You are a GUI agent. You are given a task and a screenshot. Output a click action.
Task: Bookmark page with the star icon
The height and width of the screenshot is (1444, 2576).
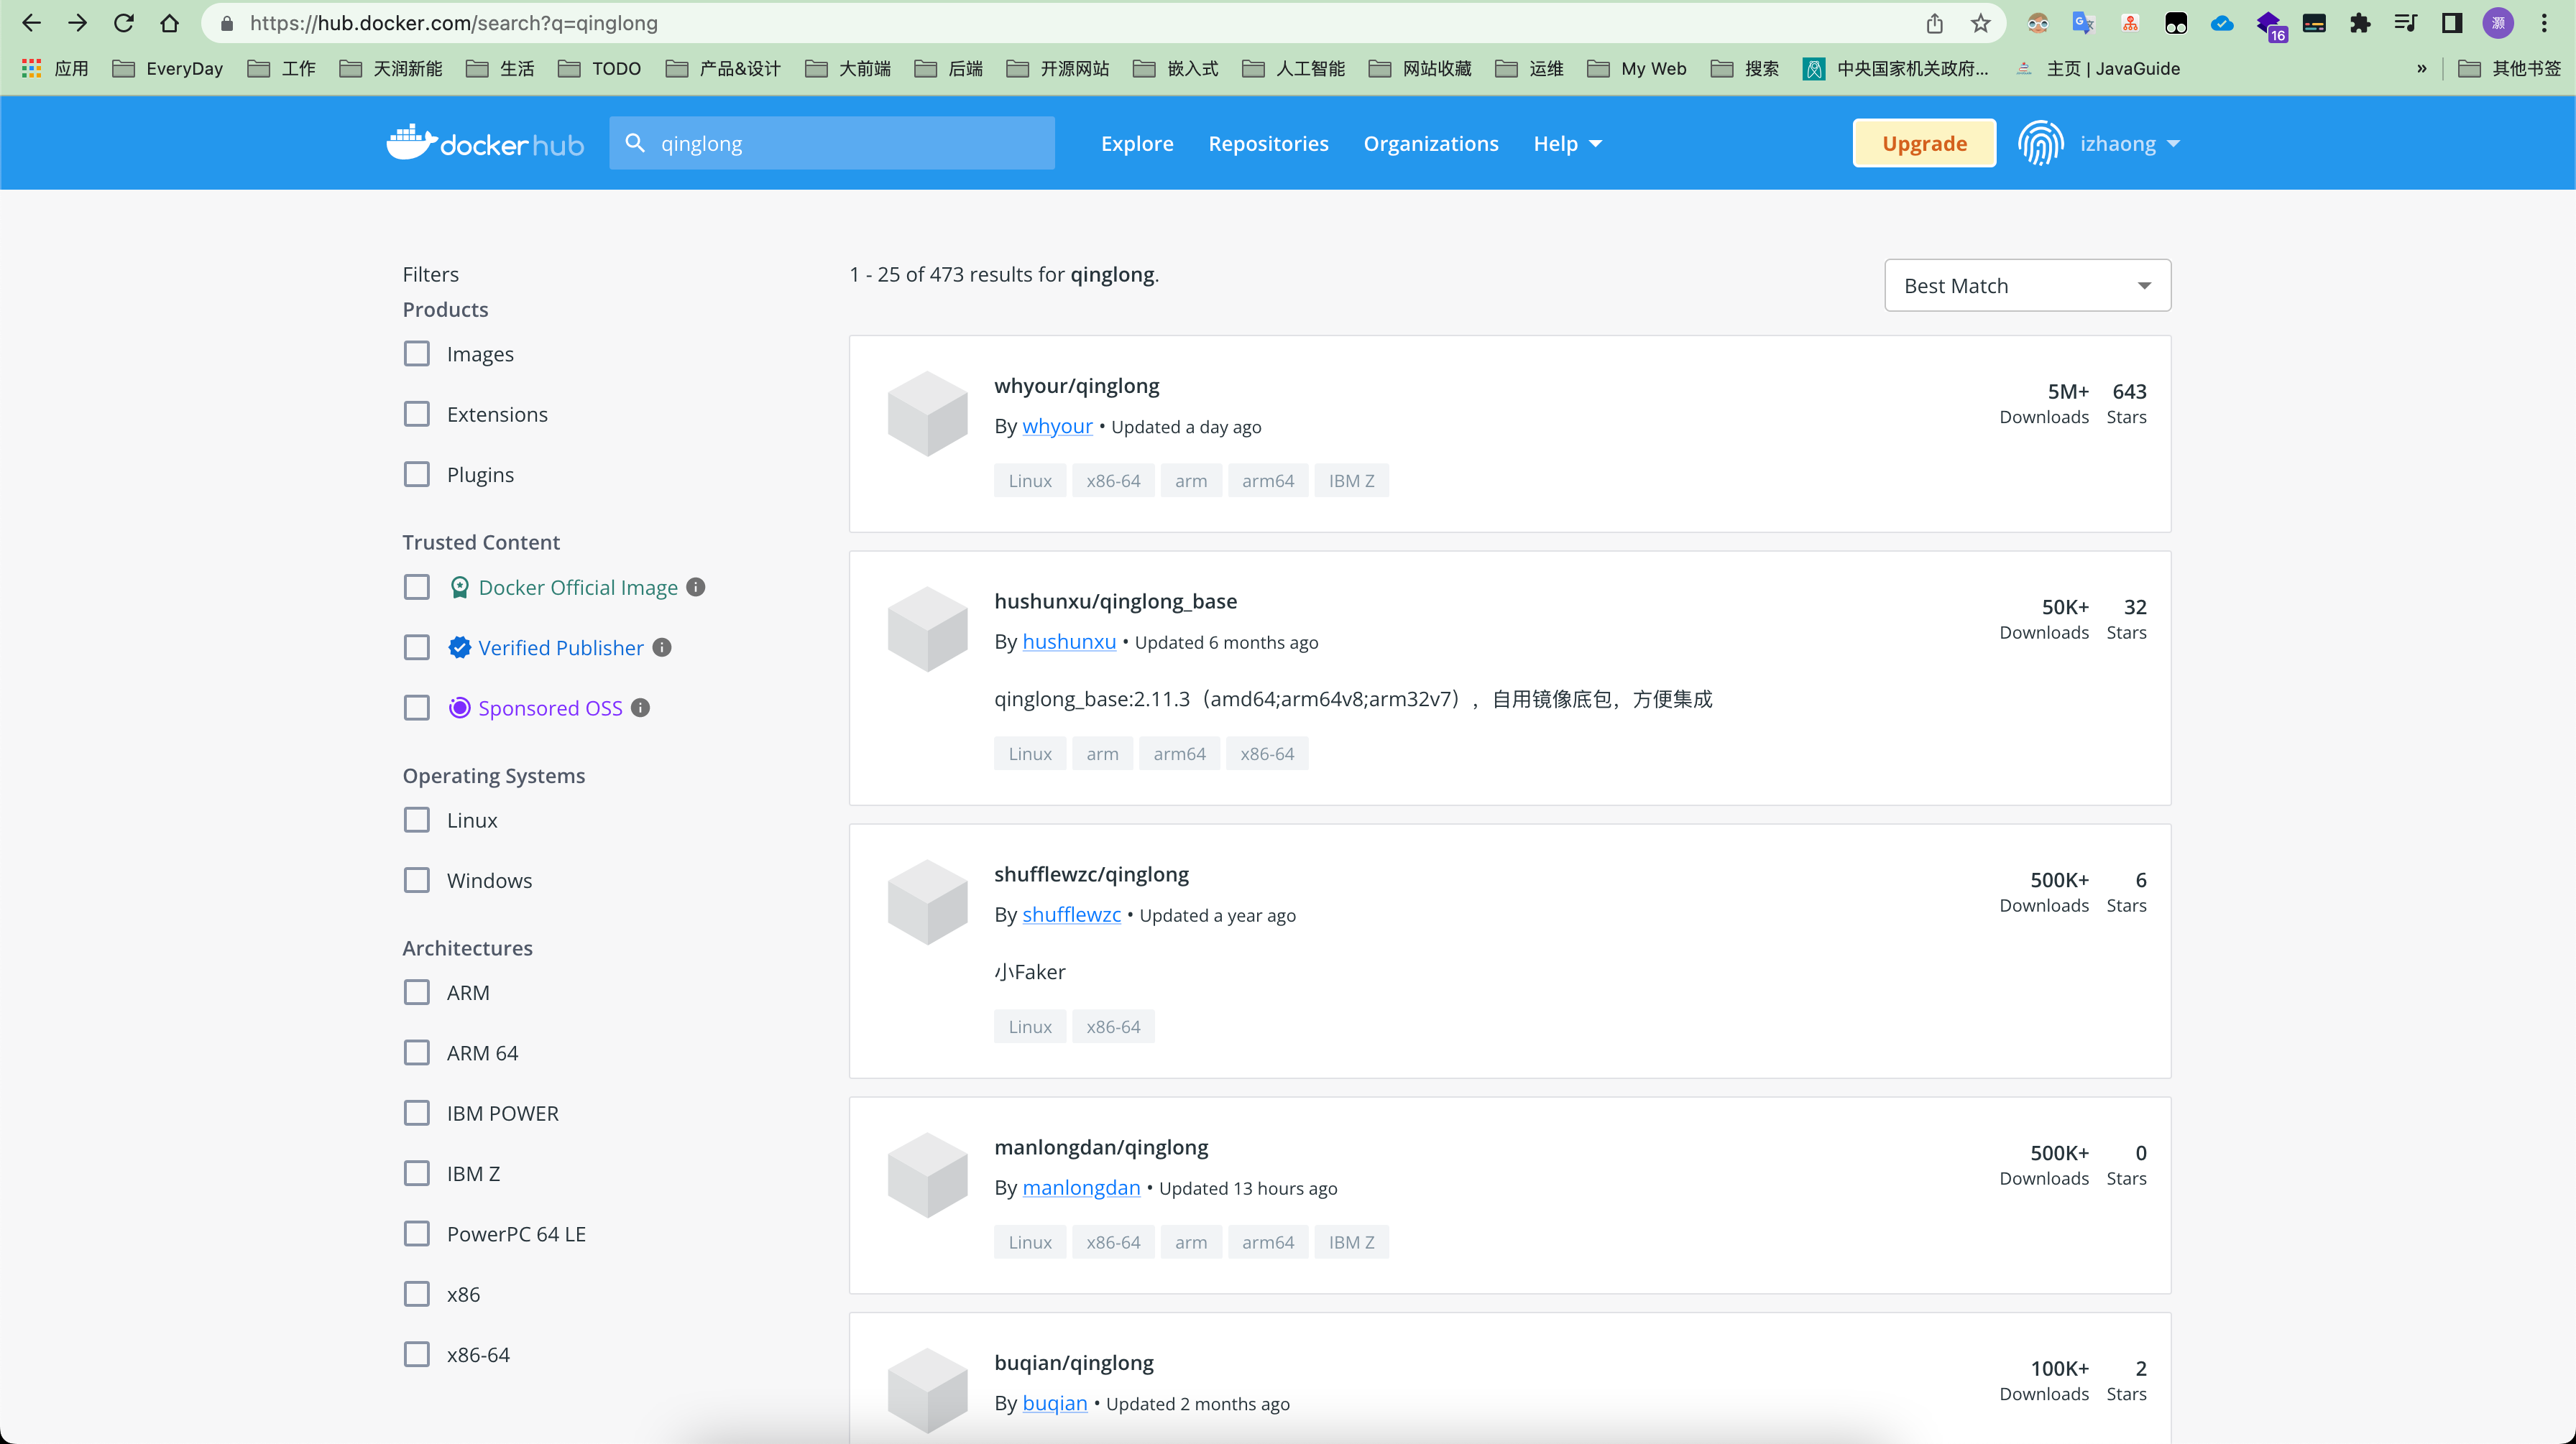coord(1980,23)
